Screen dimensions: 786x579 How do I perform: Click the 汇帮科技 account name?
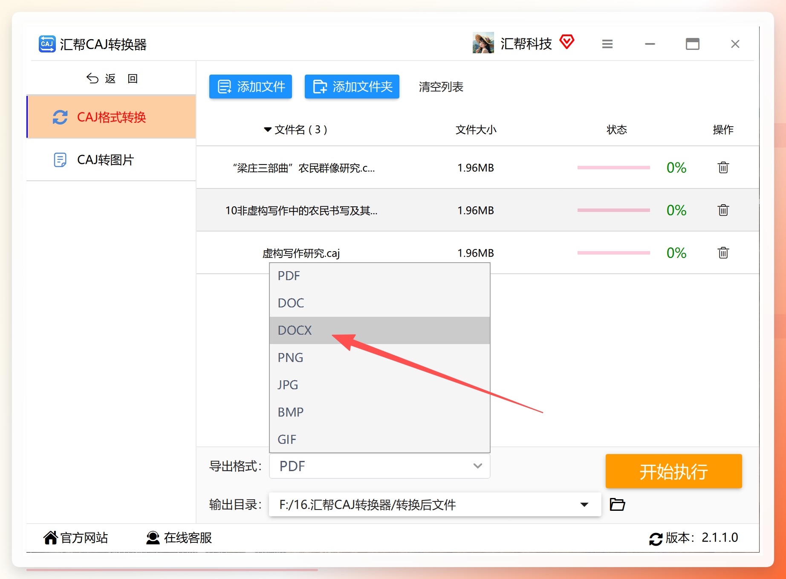[526, 43]
